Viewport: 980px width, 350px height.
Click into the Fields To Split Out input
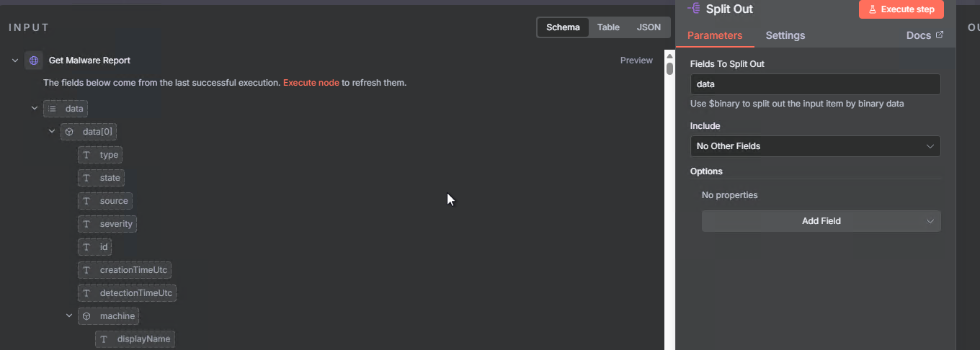click(x=815, y=84)
